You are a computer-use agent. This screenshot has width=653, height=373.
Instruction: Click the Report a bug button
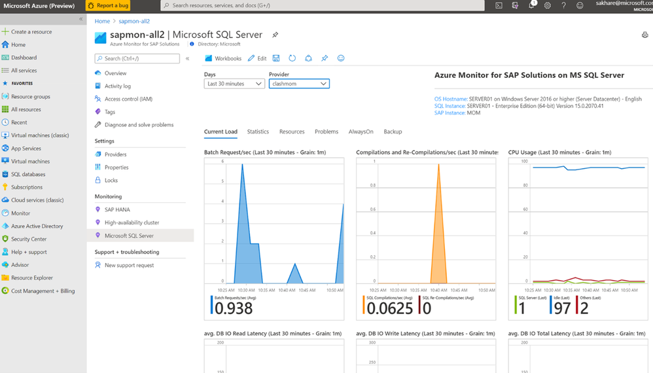(108, 5)
